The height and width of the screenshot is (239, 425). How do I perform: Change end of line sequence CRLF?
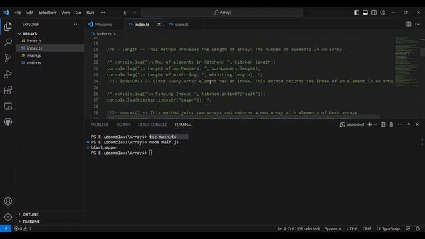[367, 228]
